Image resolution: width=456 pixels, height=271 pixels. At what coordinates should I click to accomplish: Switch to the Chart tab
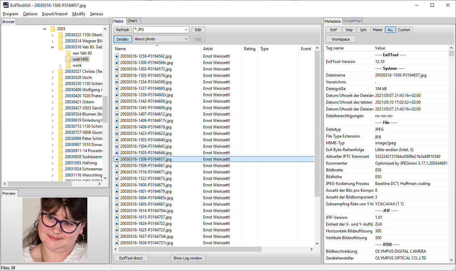(x=132, y=21)
